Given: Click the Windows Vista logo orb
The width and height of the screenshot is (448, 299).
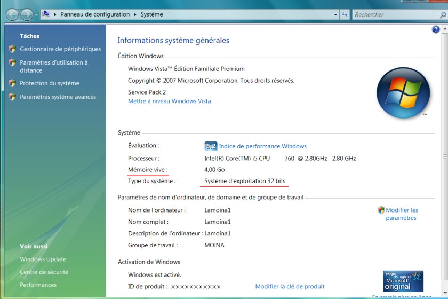Looking at the screenshot, I should 403,93.
